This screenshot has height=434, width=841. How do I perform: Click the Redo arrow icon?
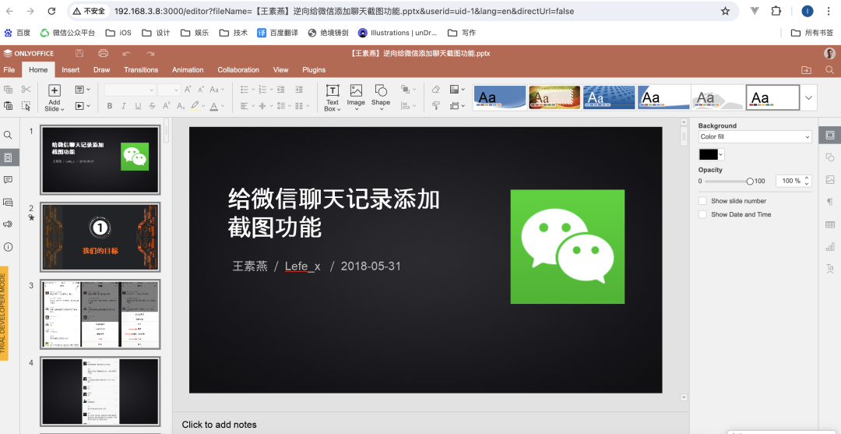(150, 54)
